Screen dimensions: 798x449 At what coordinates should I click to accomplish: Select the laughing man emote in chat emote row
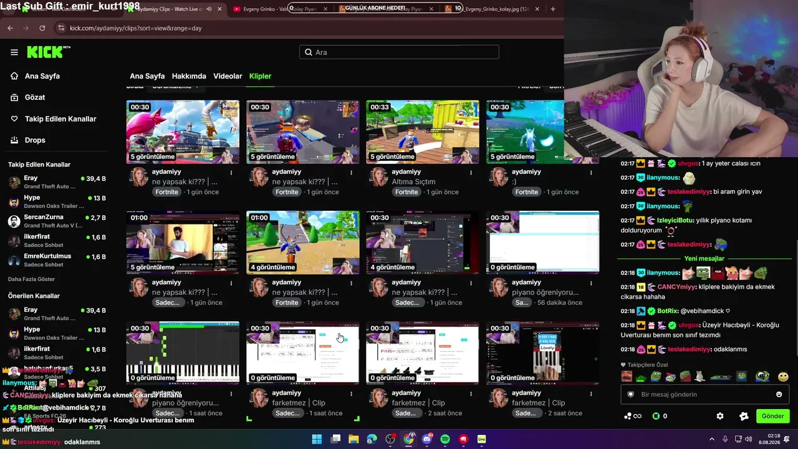(x=626, y=376)
